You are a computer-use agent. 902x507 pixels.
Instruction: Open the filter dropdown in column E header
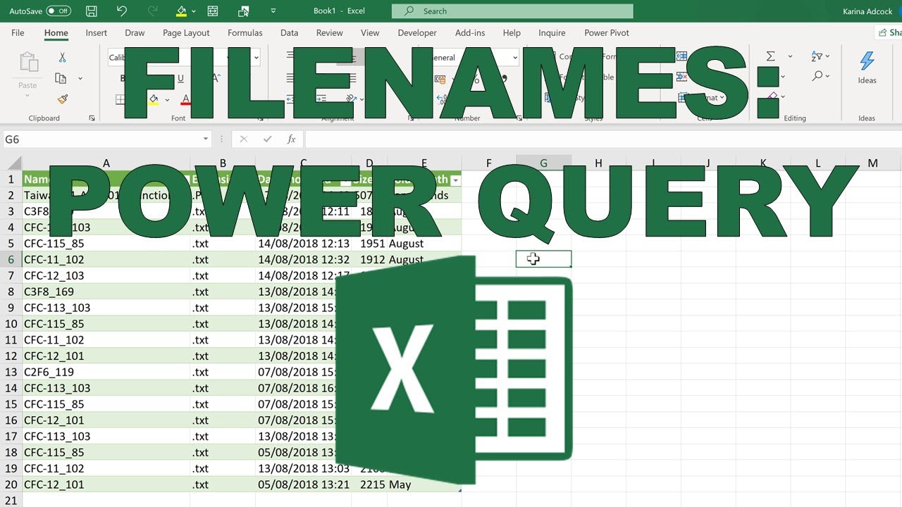pos(455,180)
